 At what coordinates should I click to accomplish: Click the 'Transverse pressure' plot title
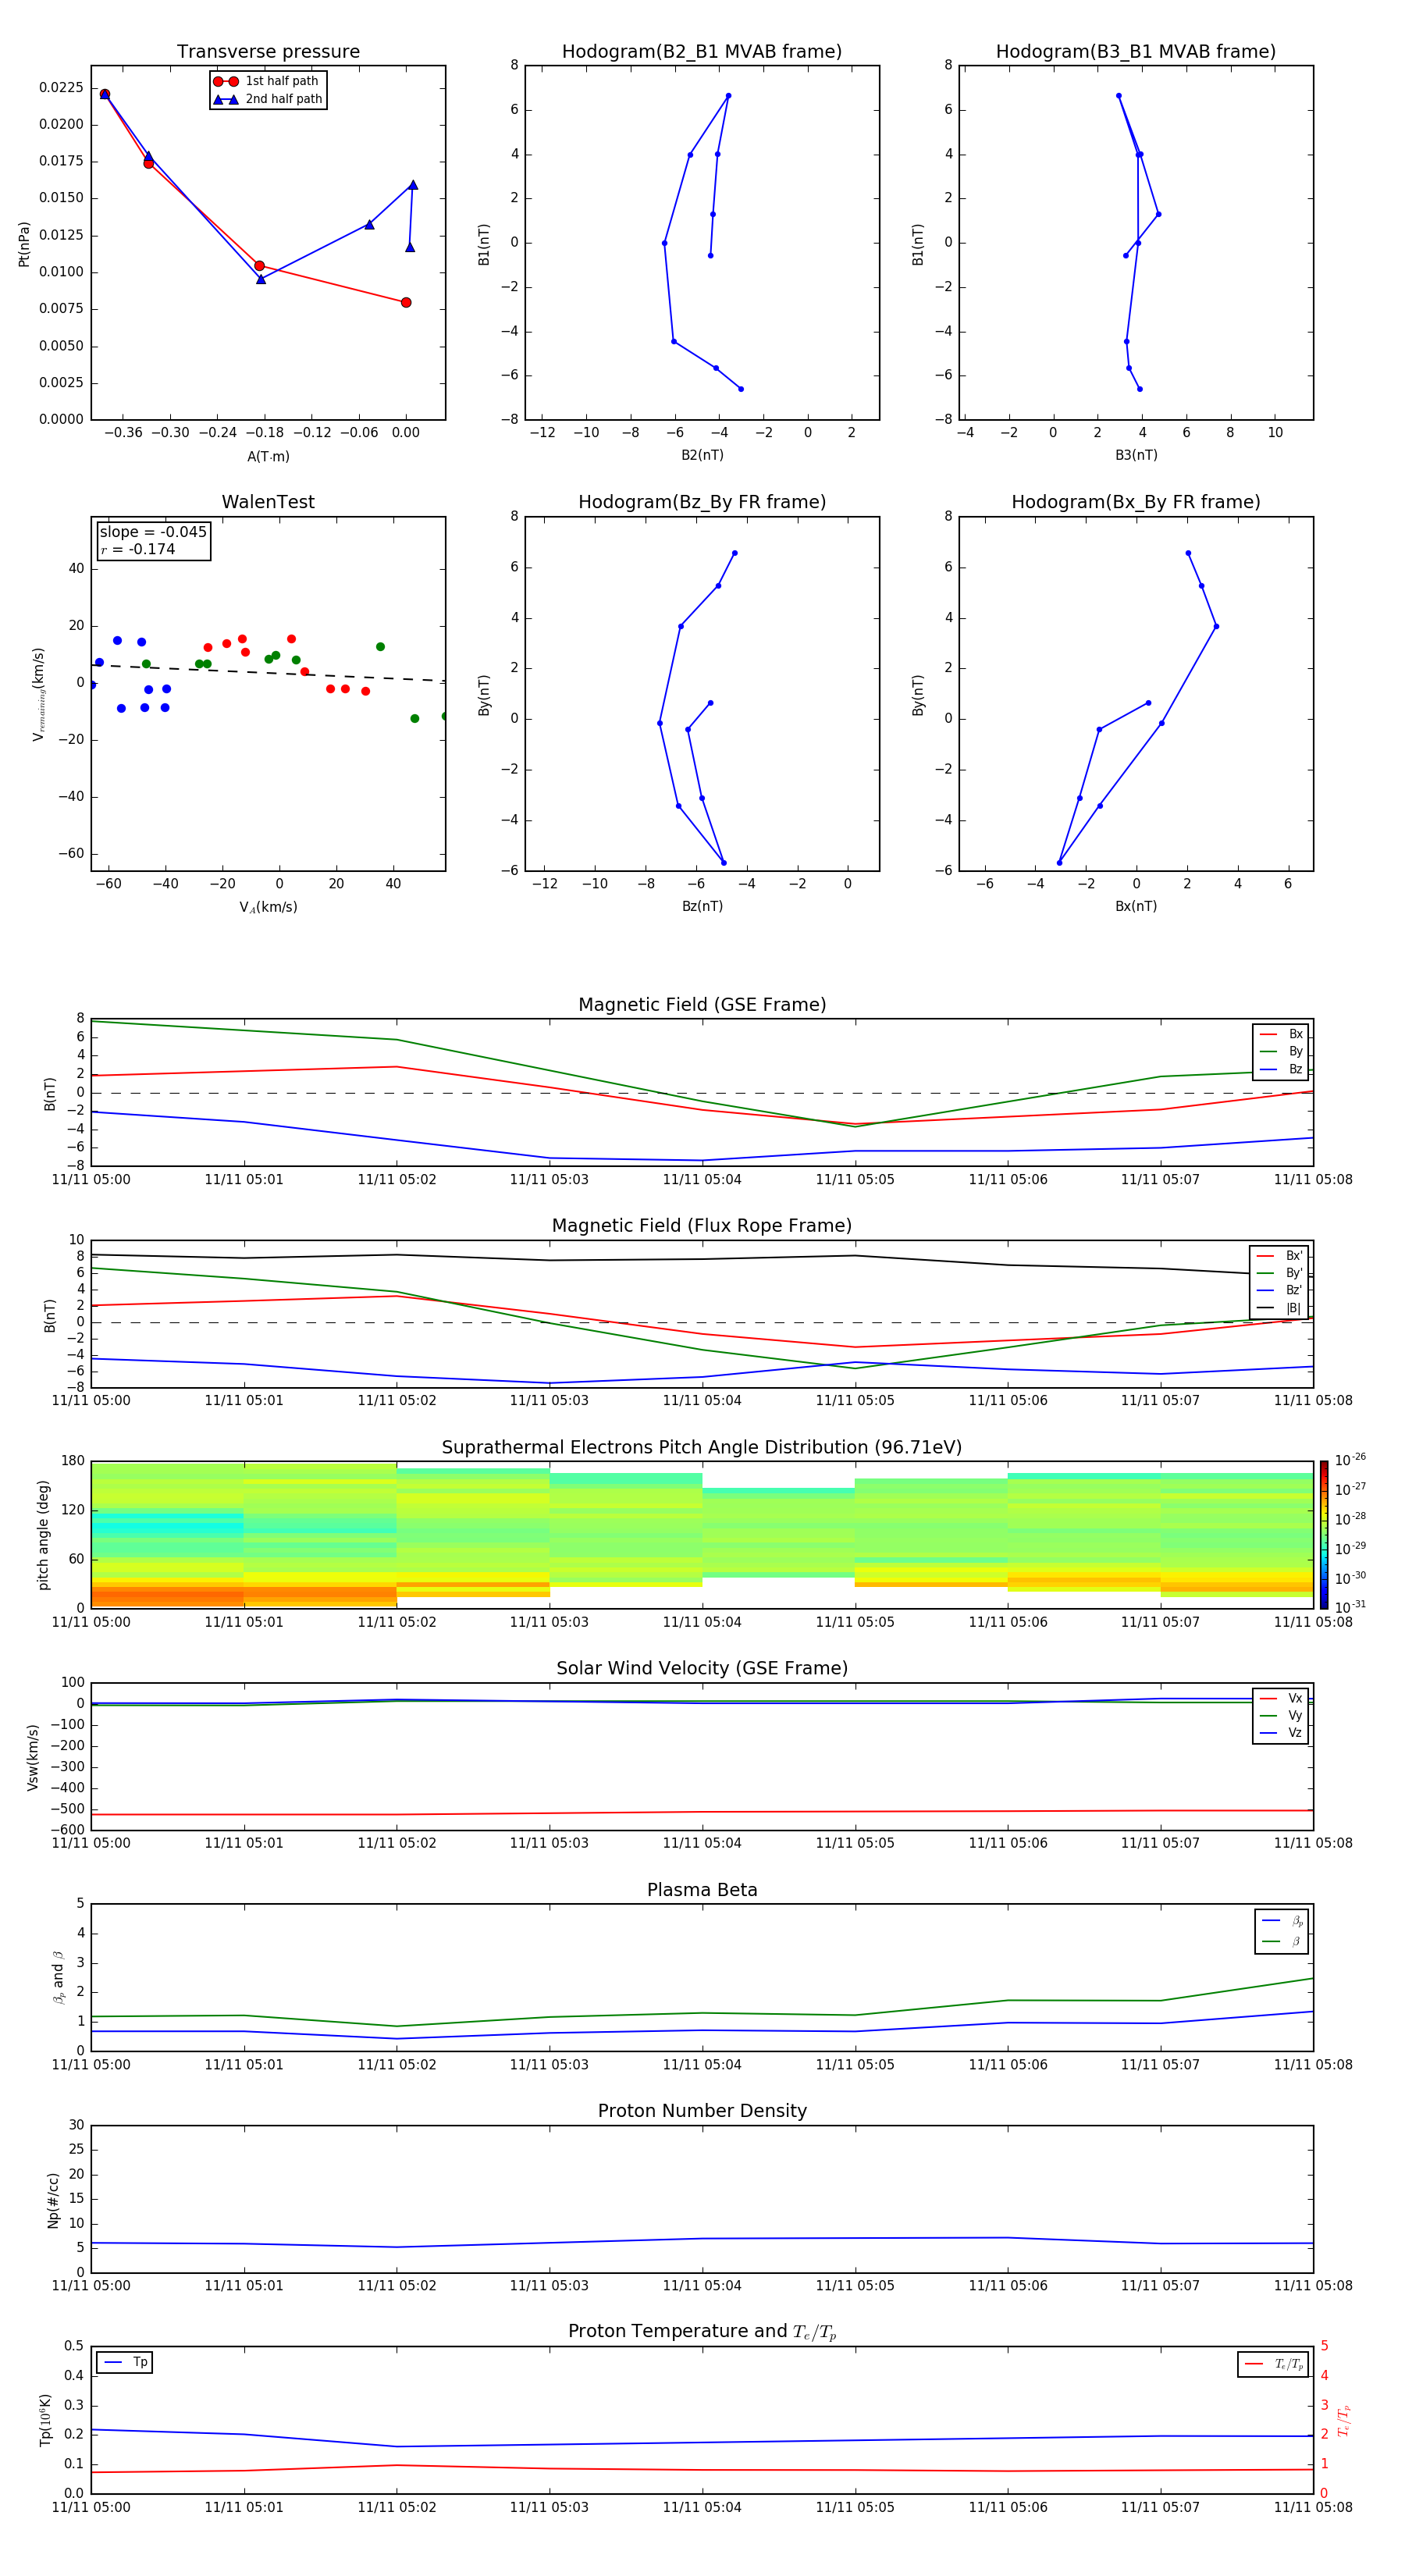pos(268,52)
